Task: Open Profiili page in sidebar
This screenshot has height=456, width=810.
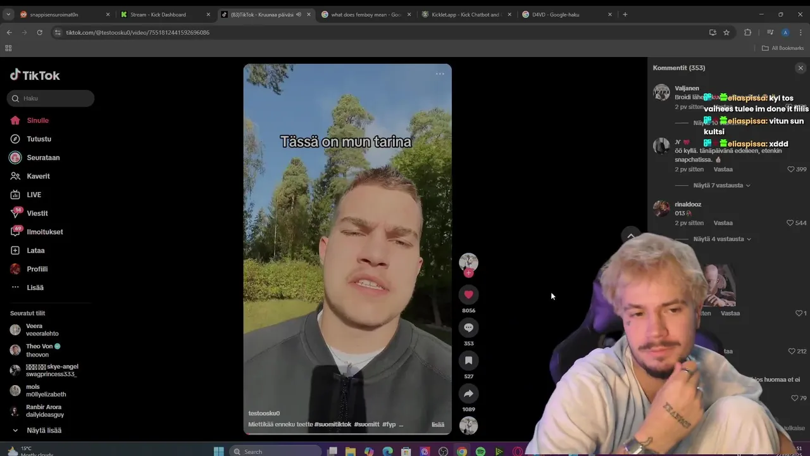Action: click(37, 269)
